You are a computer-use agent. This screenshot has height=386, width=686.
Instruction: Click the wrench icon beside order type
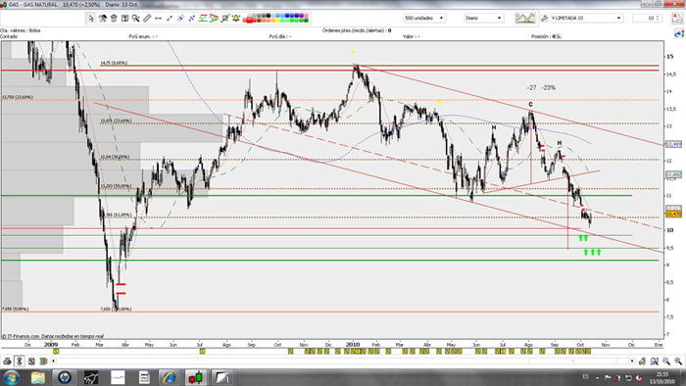pos(544,19)
